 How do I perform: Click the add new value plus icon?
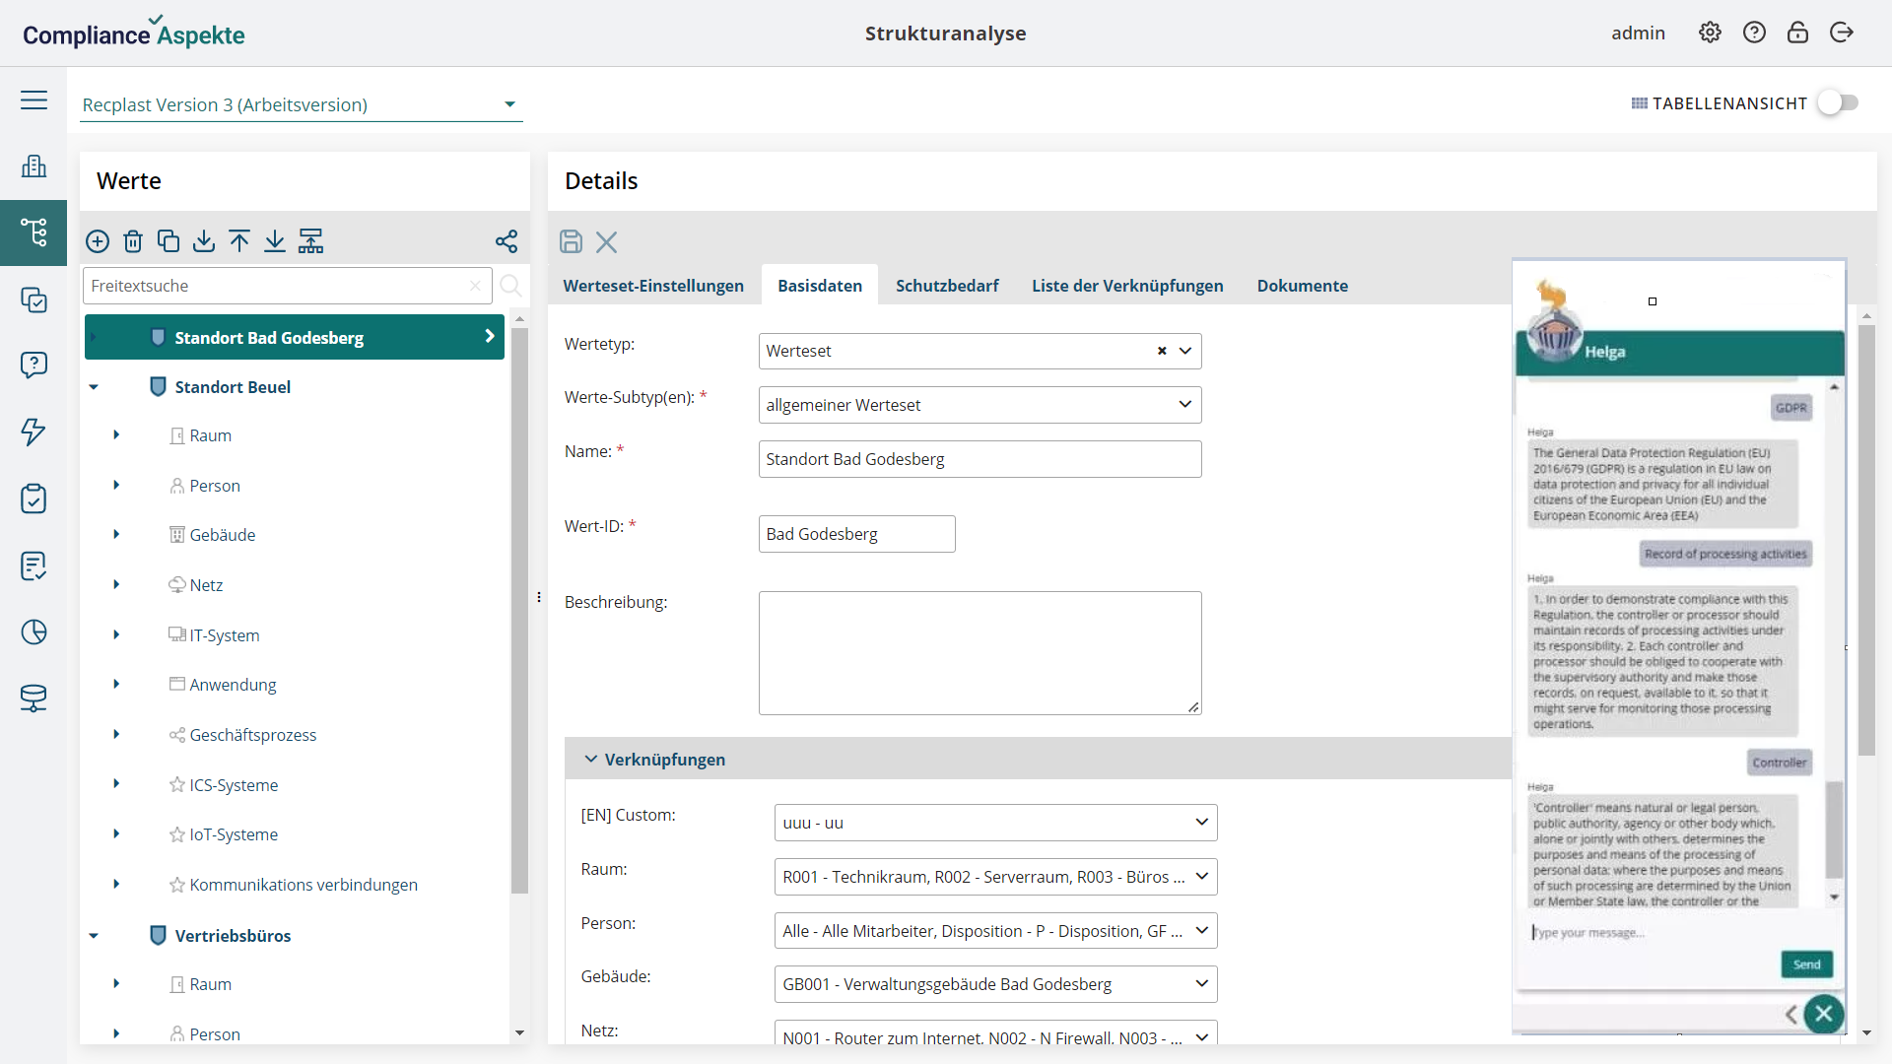pos(98,241)
